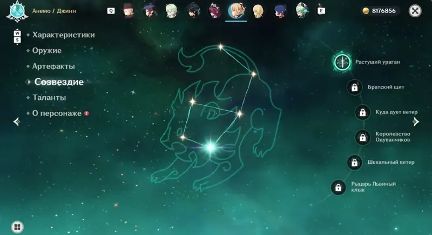This screenshot has height=235, width=432.
Task: Select the mint-haired character with a cap
Action: pos(302,10)
